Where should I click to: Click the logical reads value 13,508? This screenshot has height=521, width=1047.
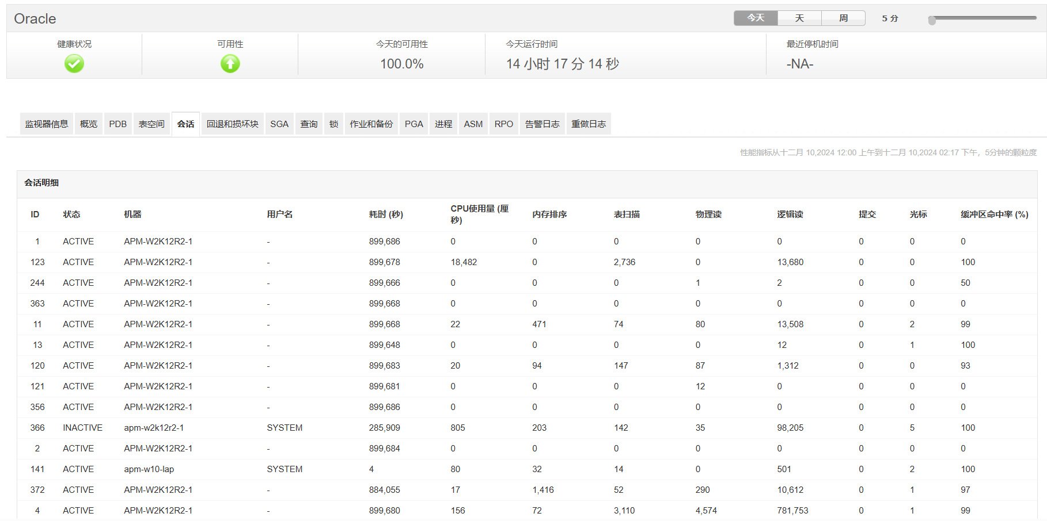click(x=790, y=324)
